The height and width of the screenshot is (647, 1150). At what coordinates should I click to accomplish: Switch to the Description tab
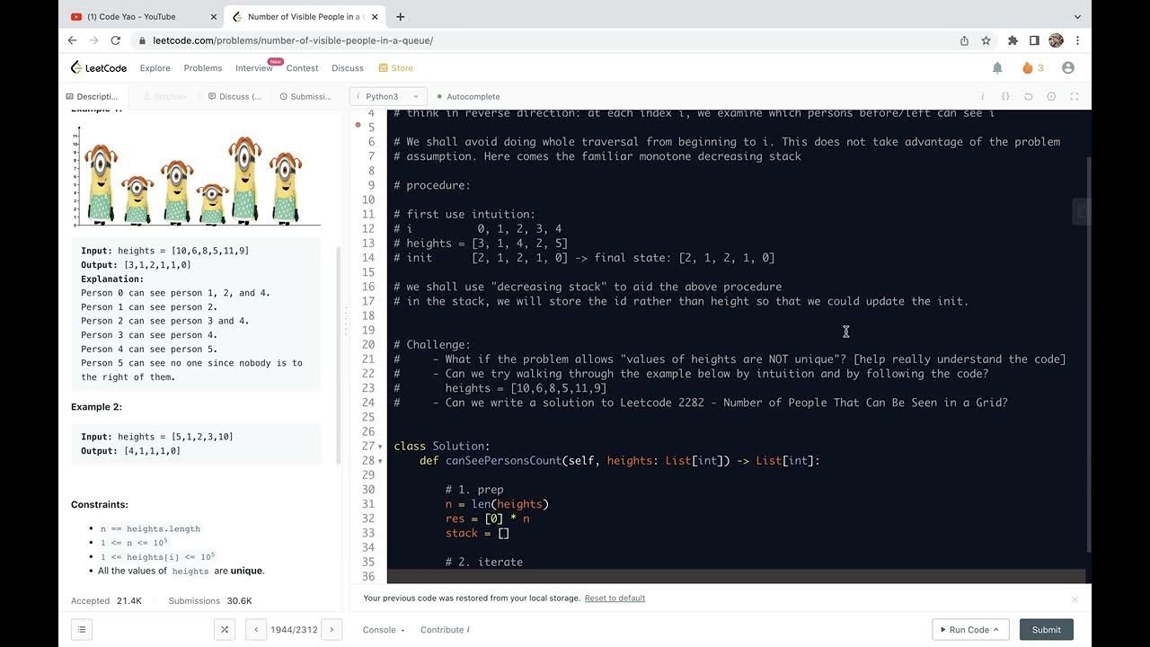pos(93,96)
